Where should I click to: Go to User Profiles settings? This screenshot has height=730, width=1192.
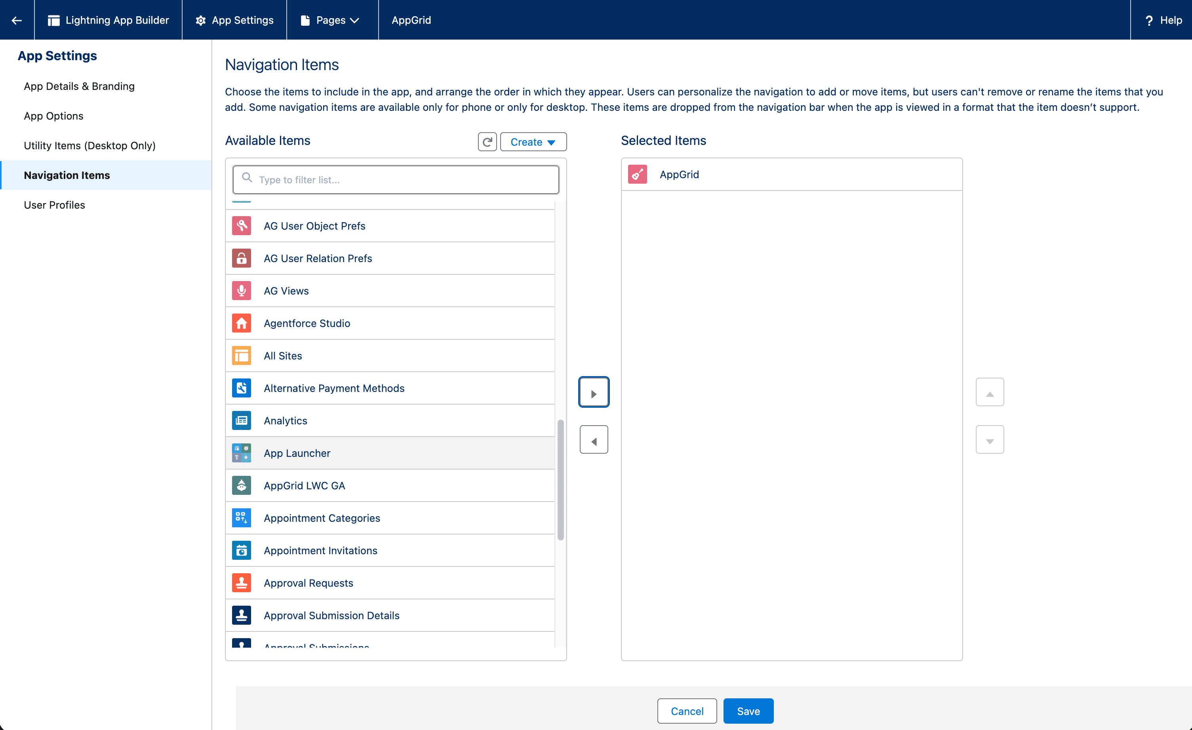pyautogui.click(x=54, y=205)
